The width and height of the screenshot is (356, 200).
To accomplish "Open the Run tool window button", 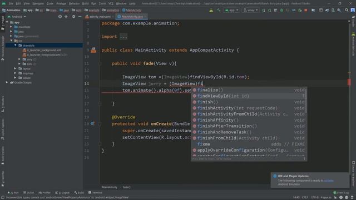I will (13, 193).
